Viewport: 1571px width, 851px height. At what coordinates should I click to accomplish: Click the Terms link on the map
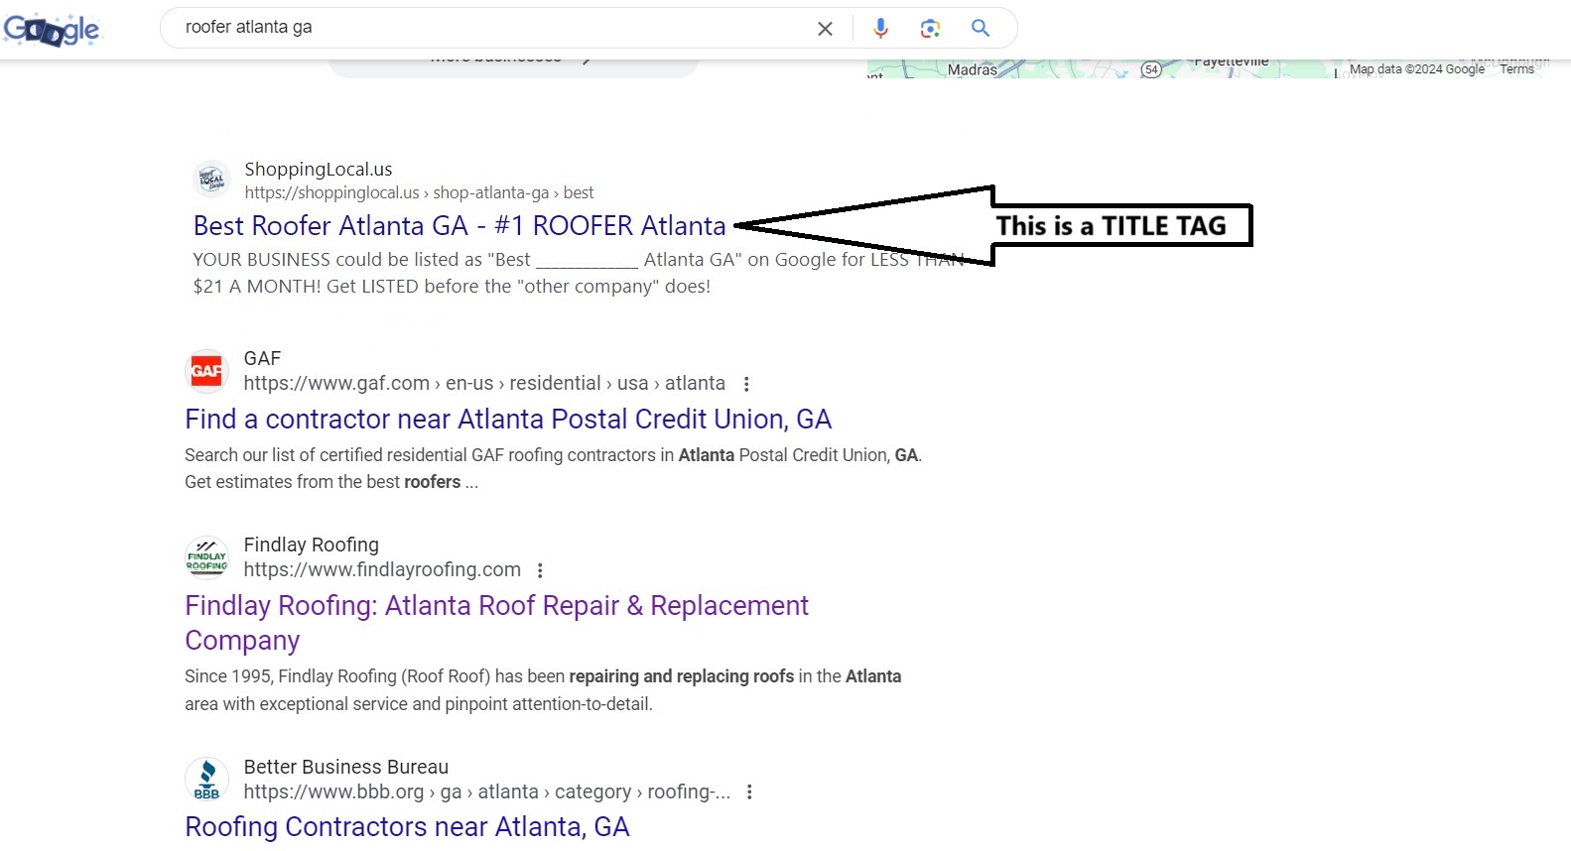point(1516,69)
